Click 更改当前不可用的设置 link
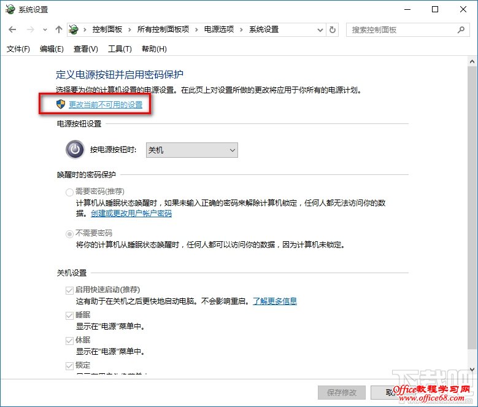The height and width of the screenshot is (407, 478). click(106, 104)
